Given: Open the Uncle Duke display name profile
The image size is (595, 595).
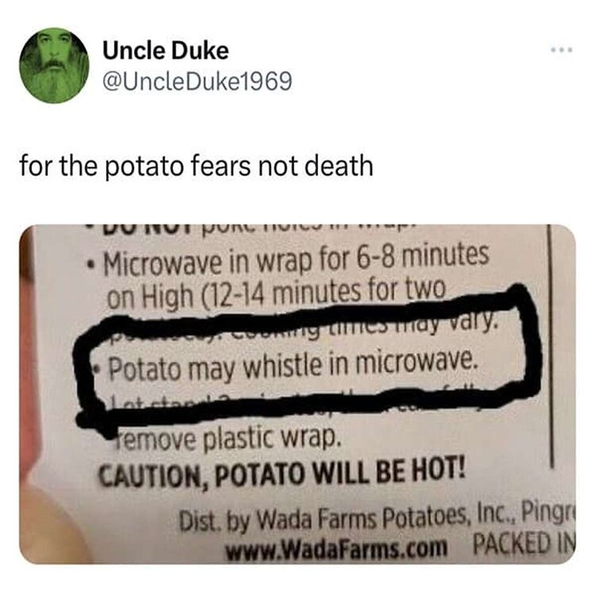Looking at the screenshot, I should pos(166,51).
